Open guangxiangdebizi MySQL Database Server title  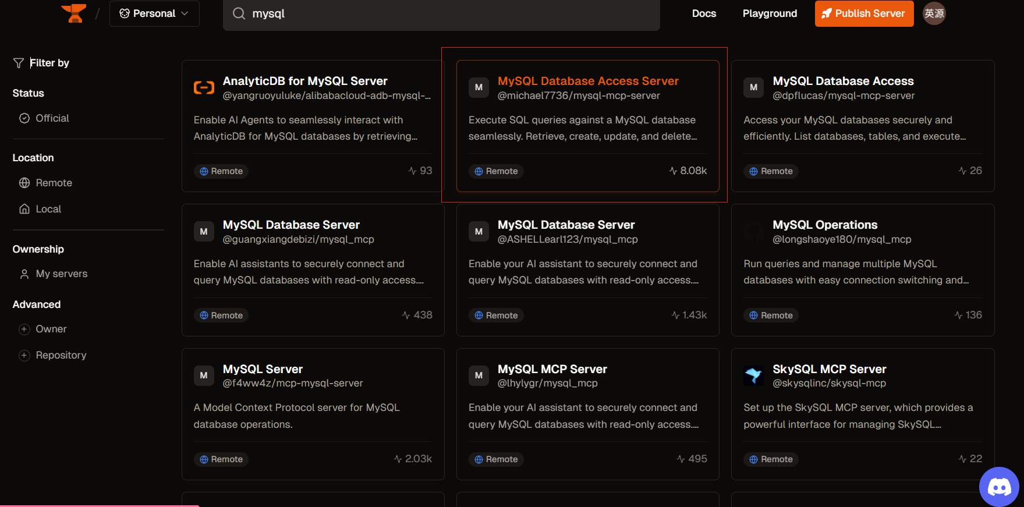[x=291, y=225]
